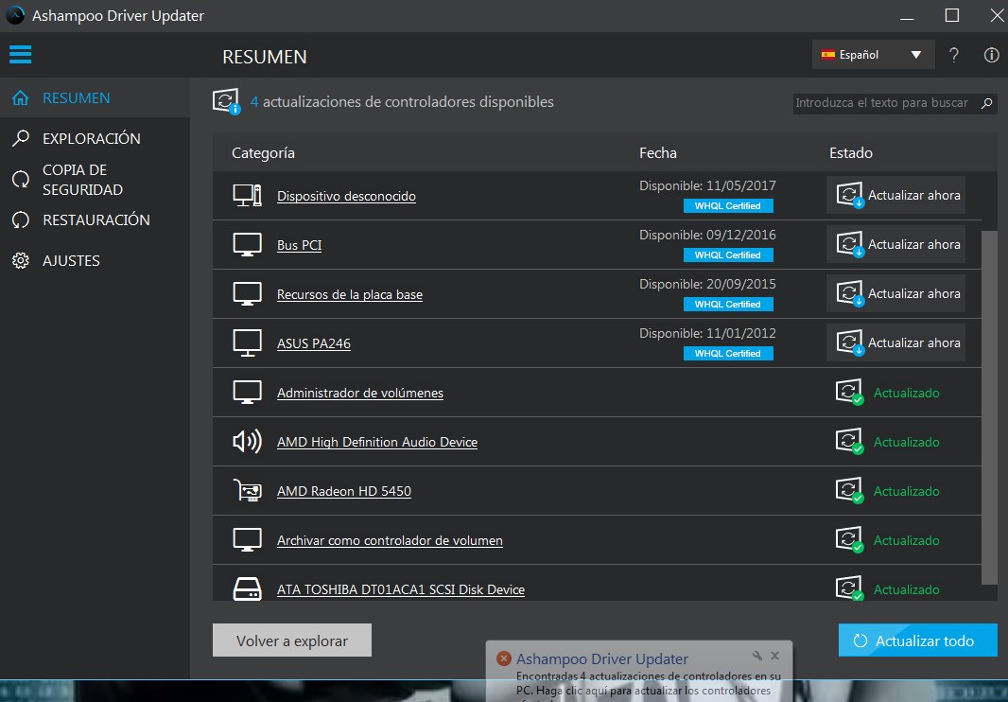
Task: Click the Fecha column header
Action: (657, 153)
